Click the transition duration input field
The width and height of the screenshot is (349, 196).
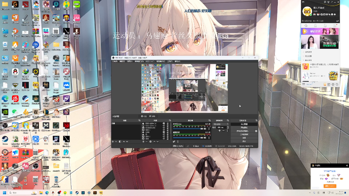pyautogui.click(x=222, y=127)
